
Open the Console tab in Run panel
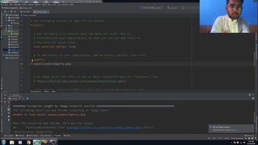[x=13, y=98]
